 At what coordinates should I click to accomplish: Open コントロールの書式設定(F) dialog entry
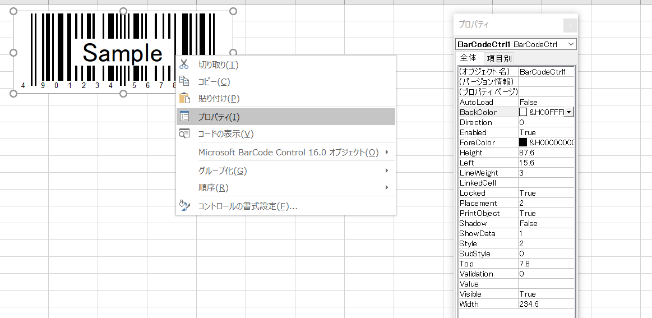pos(286,206)
